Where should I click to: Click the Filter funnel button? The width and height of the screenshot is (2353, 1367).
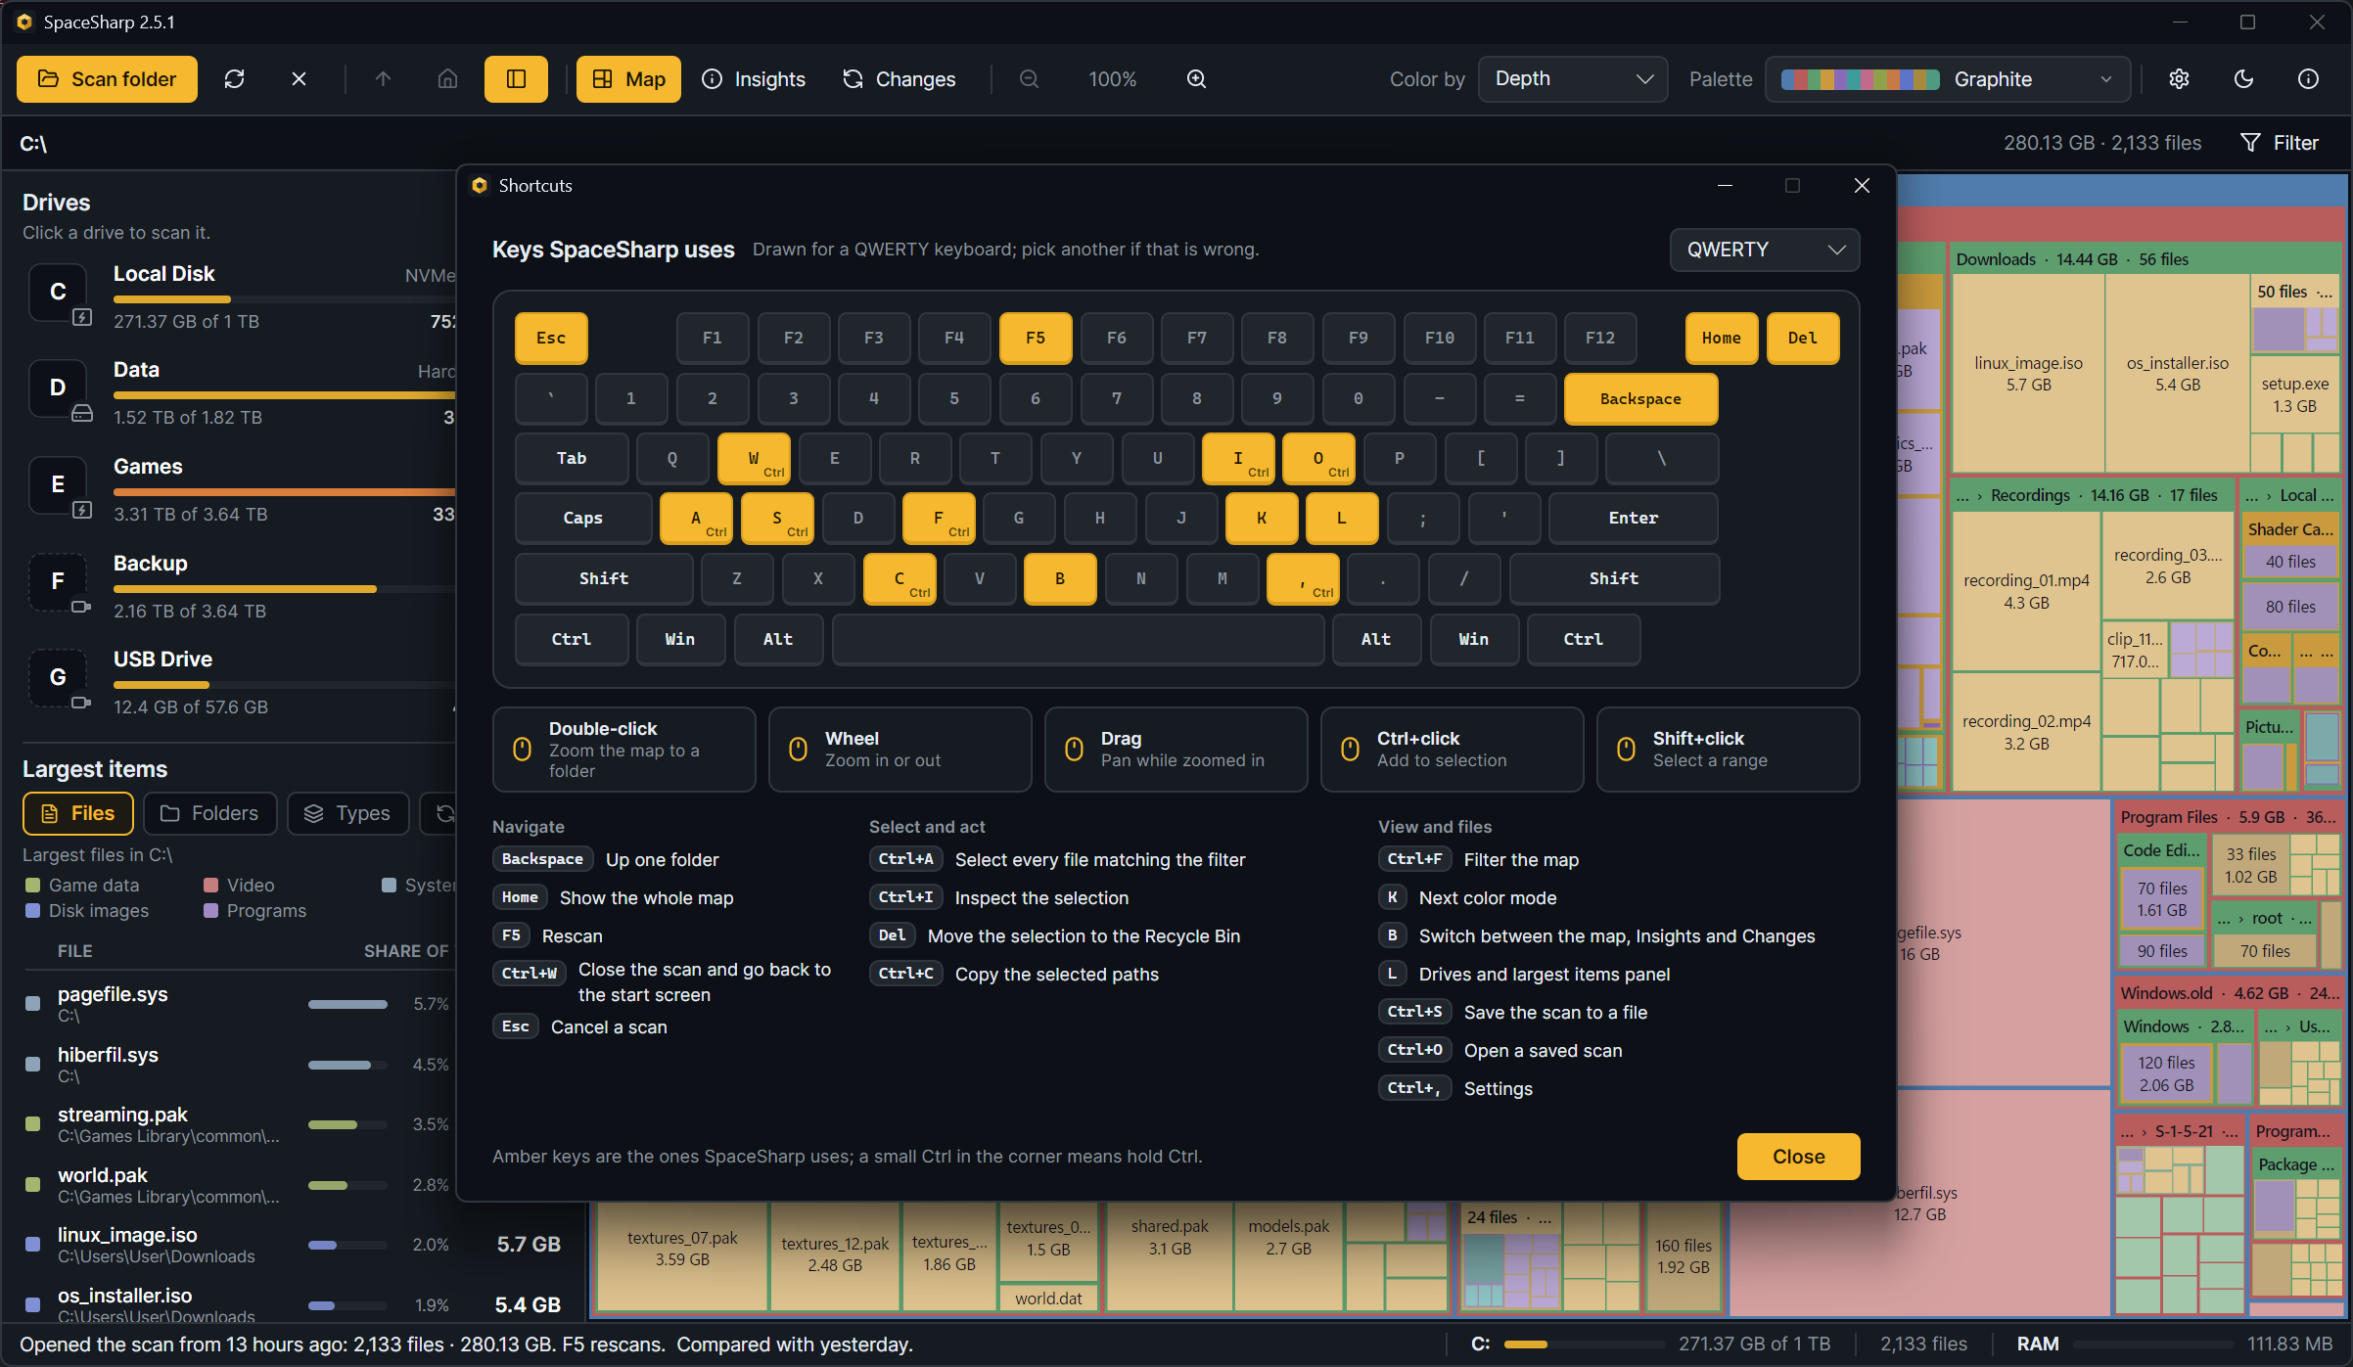(x=2280, y=143)
